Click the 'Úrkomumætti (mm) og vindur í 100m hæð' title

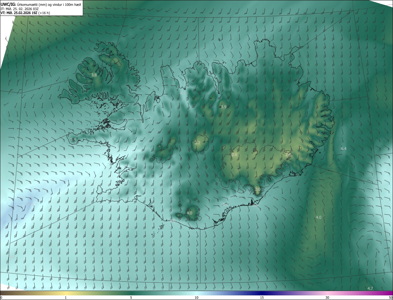(49, 4)
